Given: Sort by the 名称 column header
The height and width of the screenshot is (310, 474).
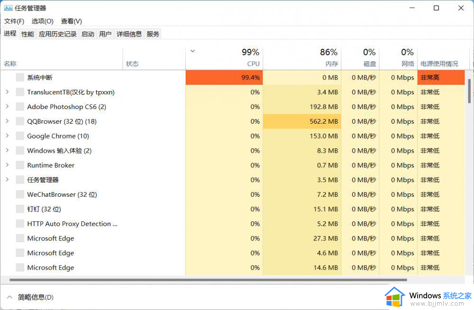Looking at the screenshot, I should (x=62, y=59).
